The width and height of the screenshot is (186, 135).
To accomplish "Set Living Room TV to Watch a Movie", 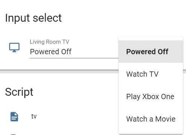I will (151, 119).
